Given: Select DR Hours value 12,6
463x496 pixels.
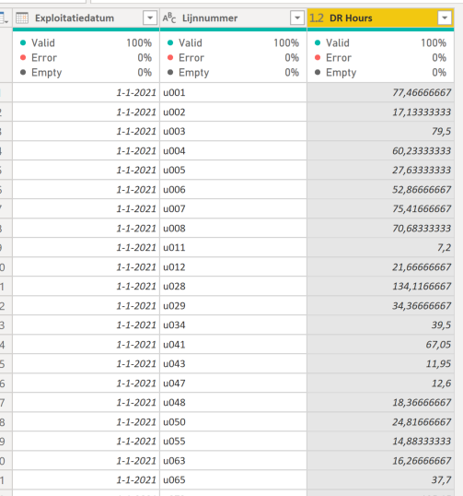Looking at the screenshot, I should pos(380,384).
